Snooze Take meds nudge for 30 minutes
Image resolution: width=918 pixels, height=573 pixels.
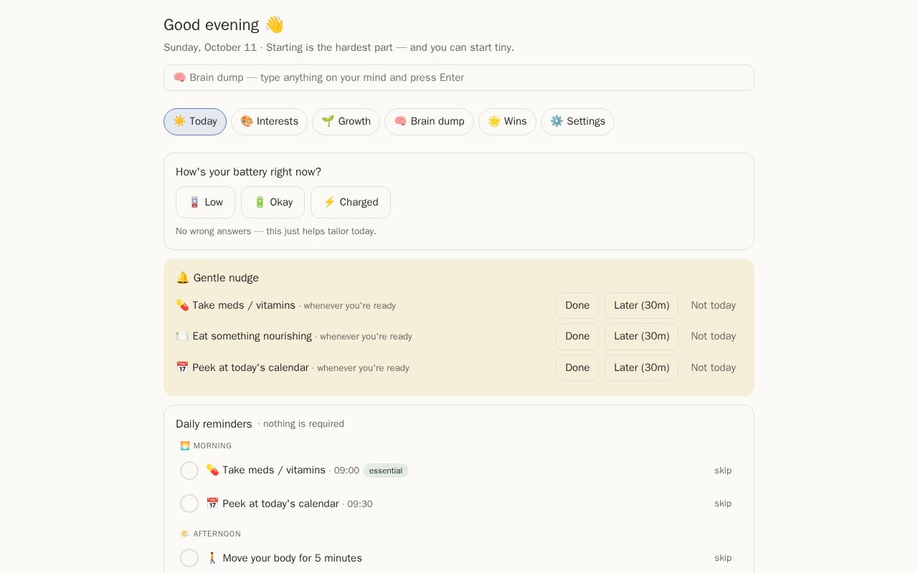[641, 305]
